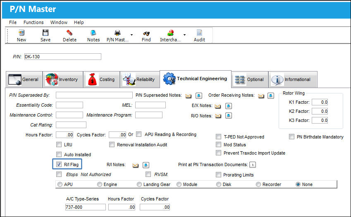Open E/X Notes envelope icon
Image resolution: width=351 pixels, height=217 pixels.
[x=218, y=106]
